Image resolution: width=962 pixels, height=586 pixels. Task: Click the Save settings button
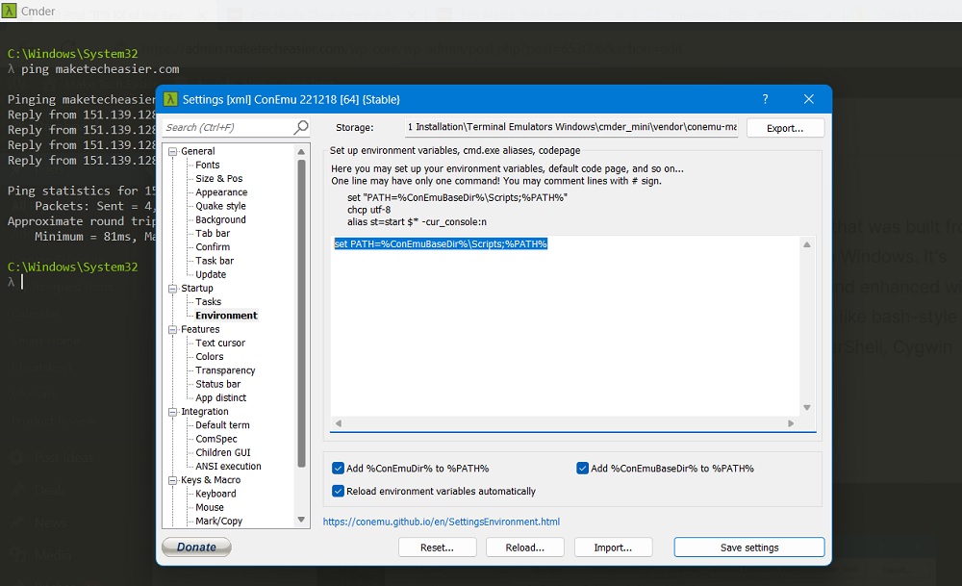(748, 547)
